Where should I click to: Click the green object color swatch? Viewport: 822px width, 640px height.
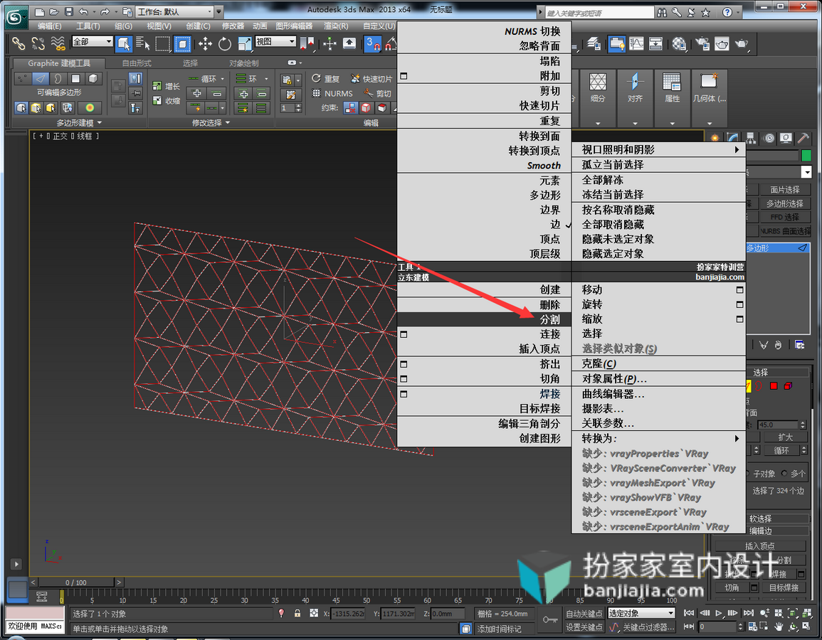[806, 156]
